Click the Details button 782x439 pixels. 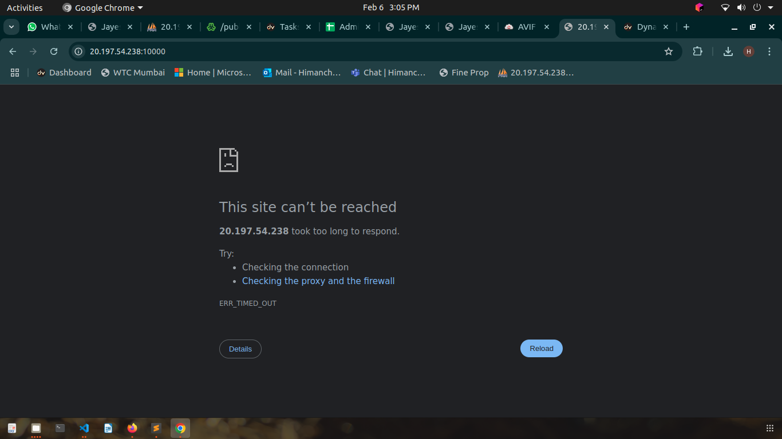pos(240,349)
